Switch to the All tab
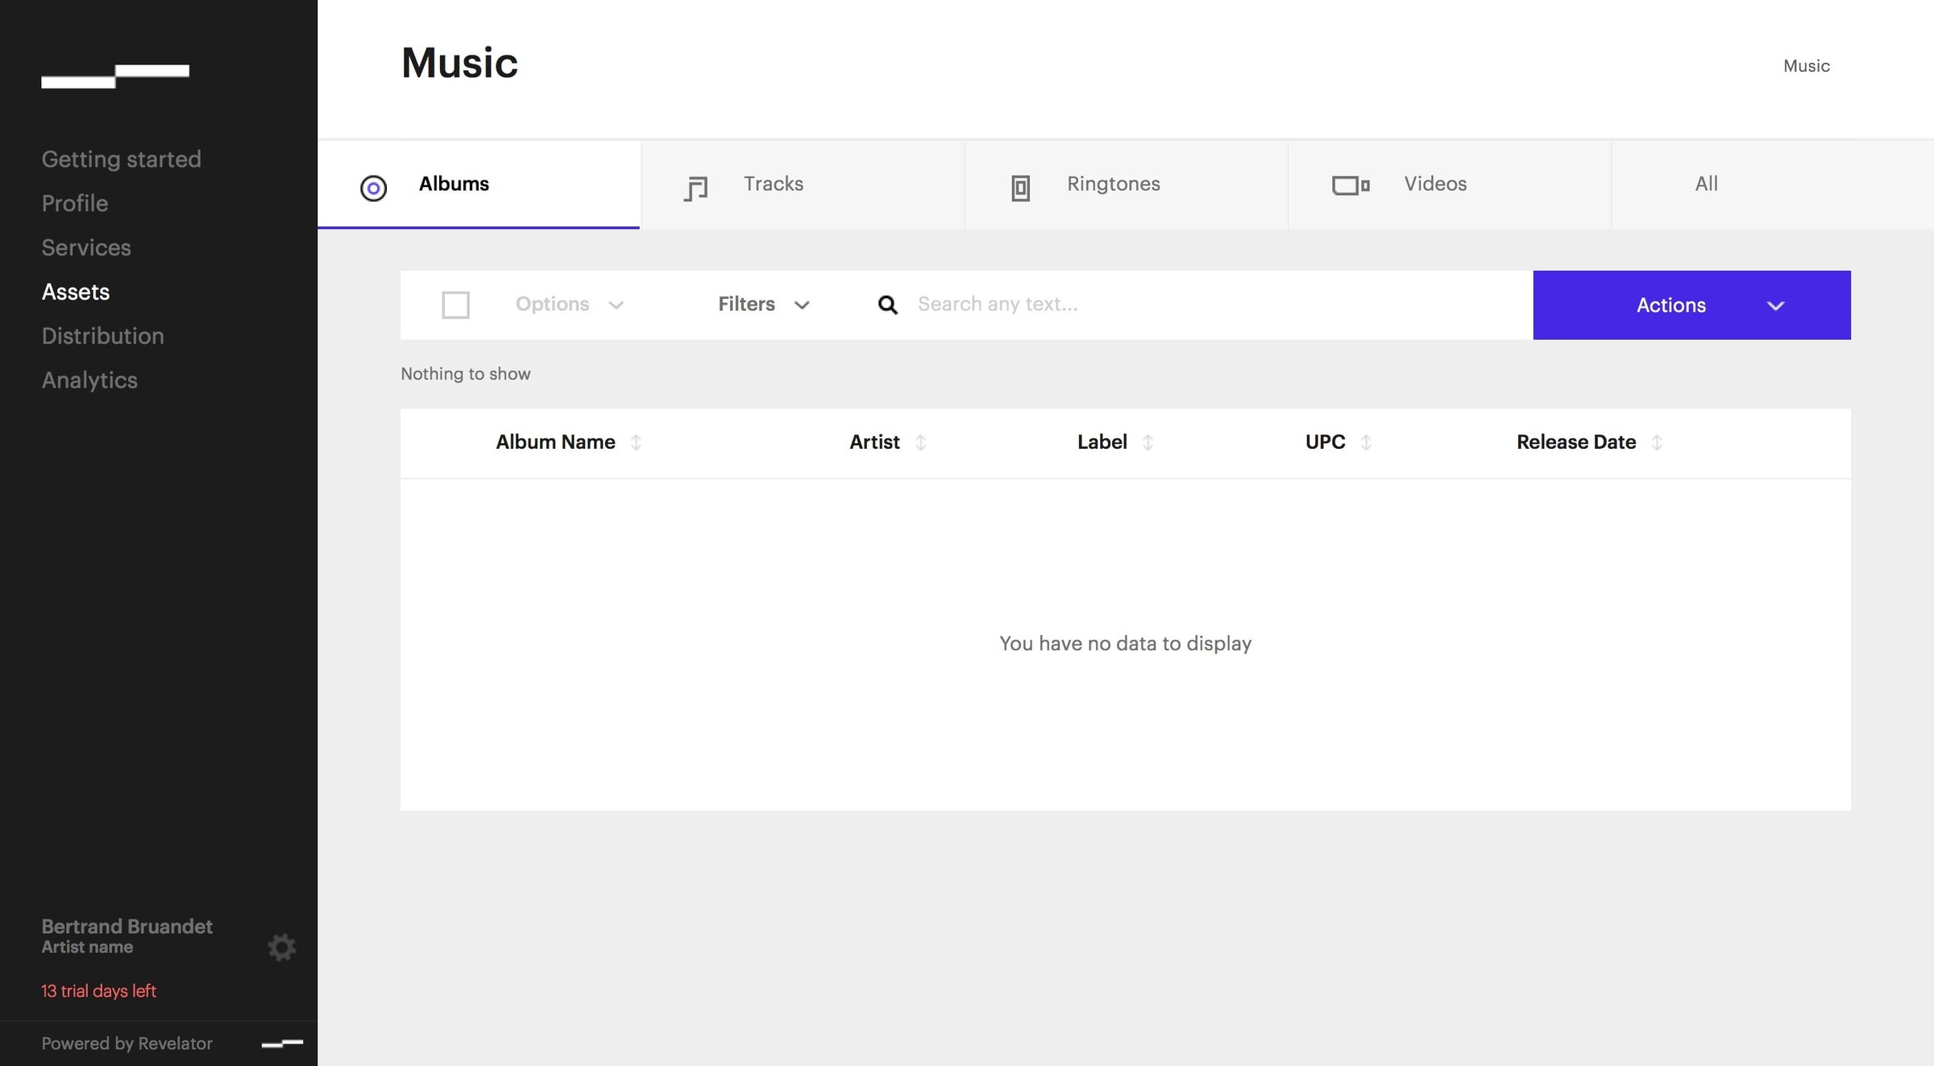This screenshot has height=1066, width=1934. 1773,185
